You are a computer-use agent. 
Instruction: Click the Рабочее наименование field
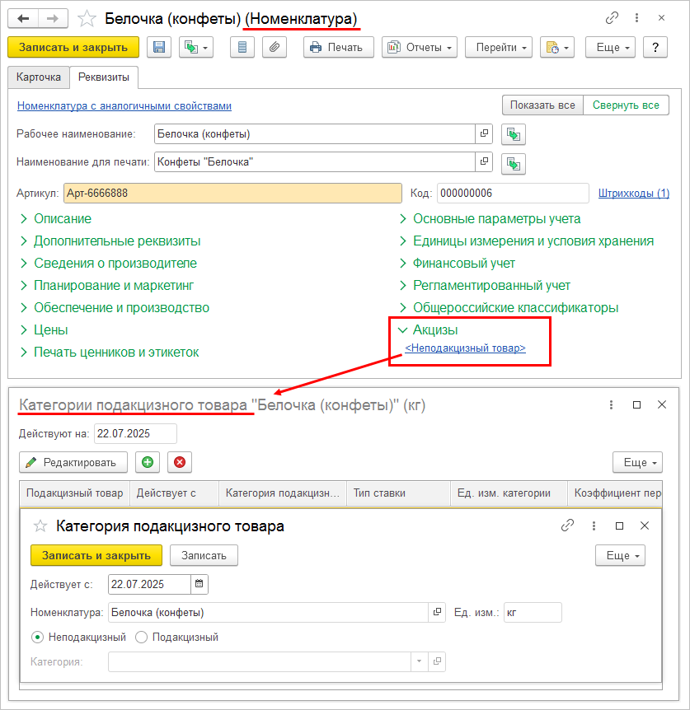[314, 134]
